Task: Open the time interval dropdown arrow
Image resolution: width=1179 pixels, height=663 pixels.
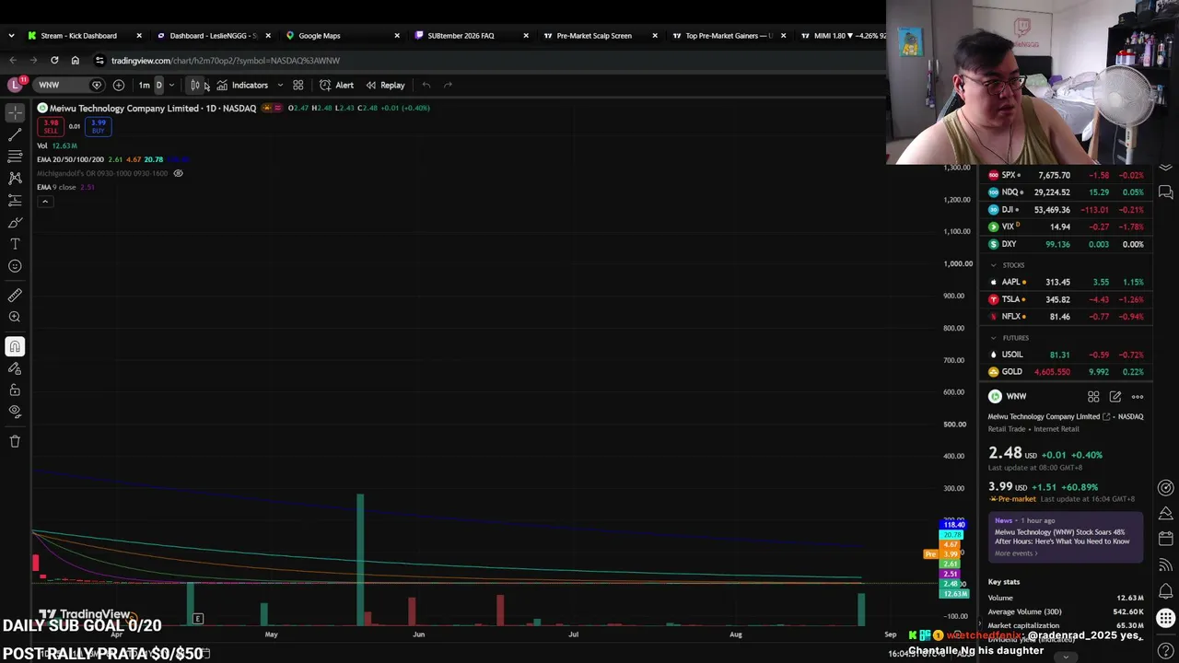Action: pos(171,85)
